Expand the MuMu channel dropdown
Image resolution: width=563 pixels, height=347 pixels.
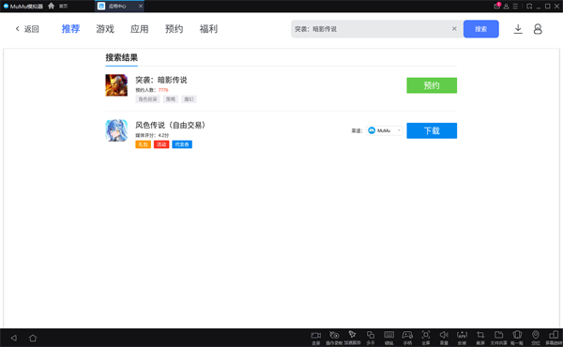point(384,130)
